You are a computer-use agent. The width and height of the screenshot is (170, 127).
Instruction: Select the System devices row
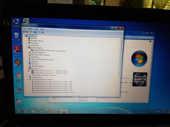coord(36,77)
